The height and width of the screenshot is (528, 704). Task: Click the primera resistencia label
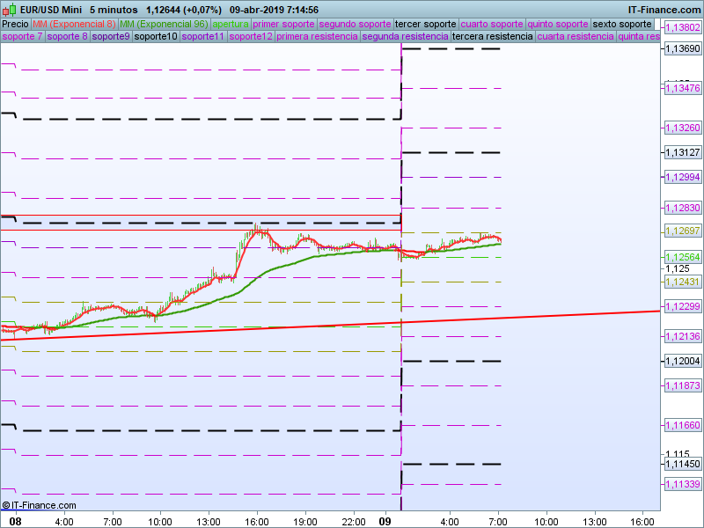[317, 37]
